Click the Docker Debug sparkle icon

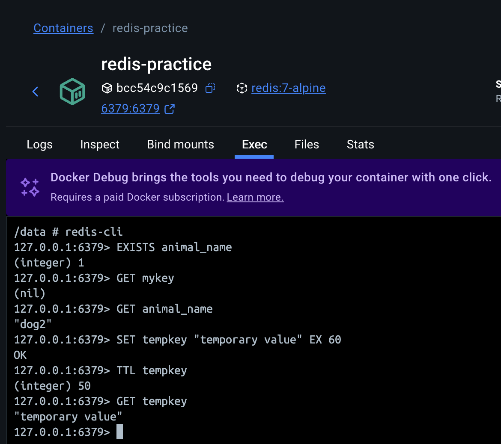(30, 187)
